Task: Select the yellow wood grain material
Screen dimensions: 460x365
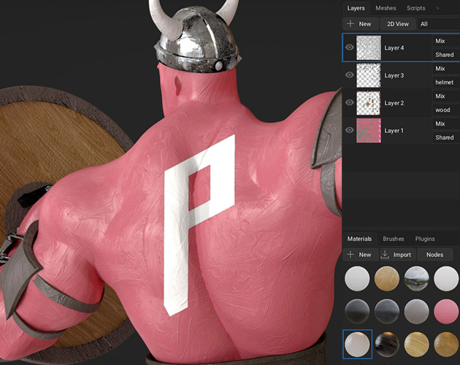Action: [417, 345]
